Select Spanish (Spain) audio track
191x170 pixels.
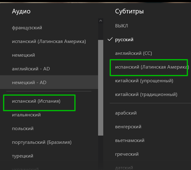pos(36,101)
